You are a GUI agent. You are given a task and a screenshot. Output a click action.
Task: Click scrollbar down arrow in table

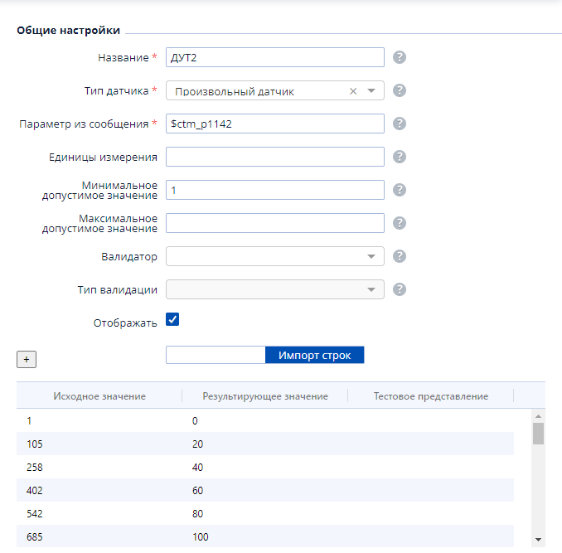538,540
